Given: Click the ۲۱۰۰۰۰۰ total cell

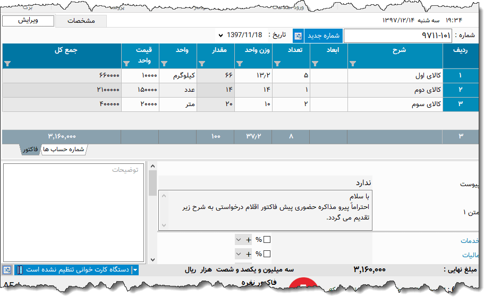Looking at the screenshot, I should [62, 90].
